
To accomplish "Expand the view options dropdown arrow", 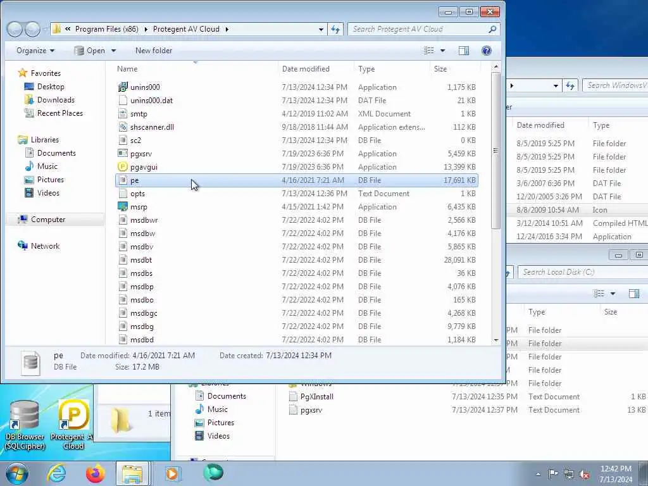I will pyautogui.click(x=442, y=51).
